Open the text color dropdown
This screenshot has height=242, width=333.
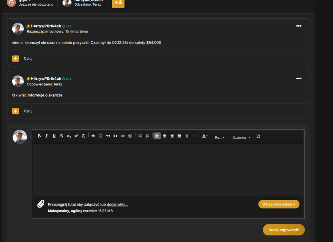click(204, 136)
